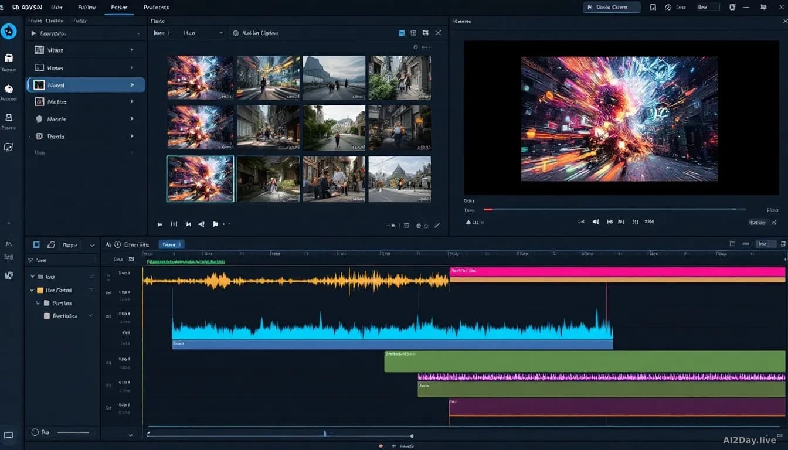Select the large green clip on the timeline
788x450 pixels.
pos(585,362)
